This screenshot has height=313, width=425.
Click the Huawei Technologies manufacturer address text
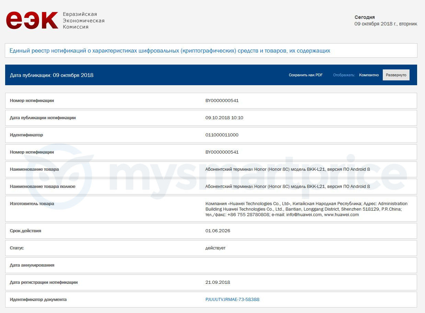[x=307, y=209]
